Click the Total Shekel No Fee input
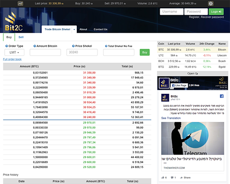230x184 pixels. [119, 52]
